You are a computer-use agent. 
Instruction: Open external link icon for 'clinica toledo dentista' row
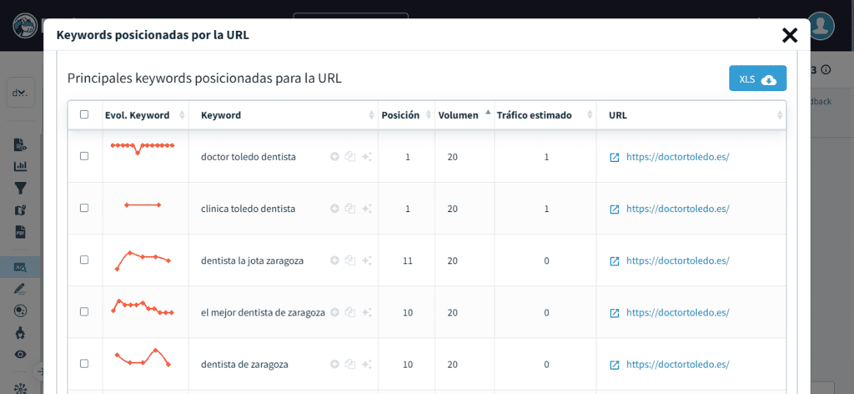(x=615, y=209)
